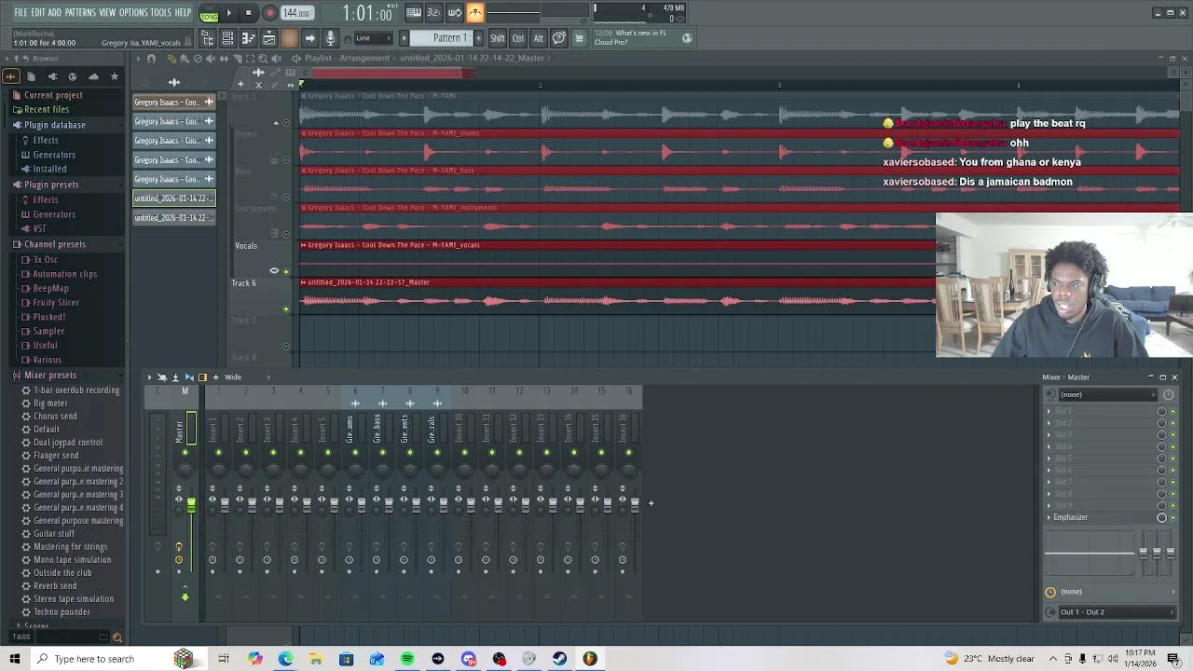Adjust the Master channel volume fader

191,505
